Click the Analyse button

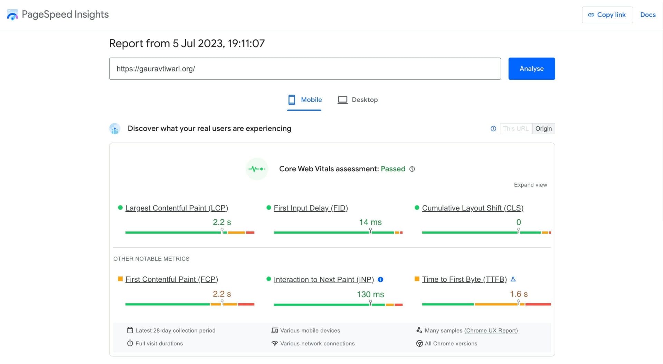[531, 68]
